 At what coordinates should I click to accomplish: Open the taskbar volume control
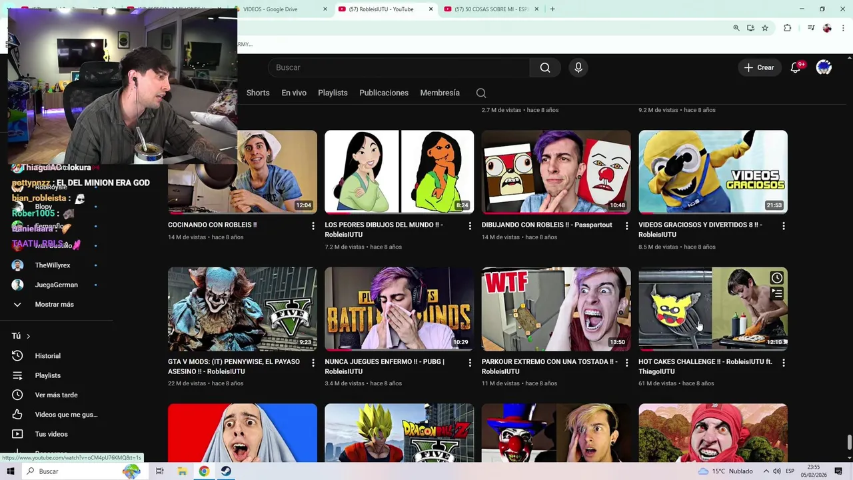tap(777, 471)
